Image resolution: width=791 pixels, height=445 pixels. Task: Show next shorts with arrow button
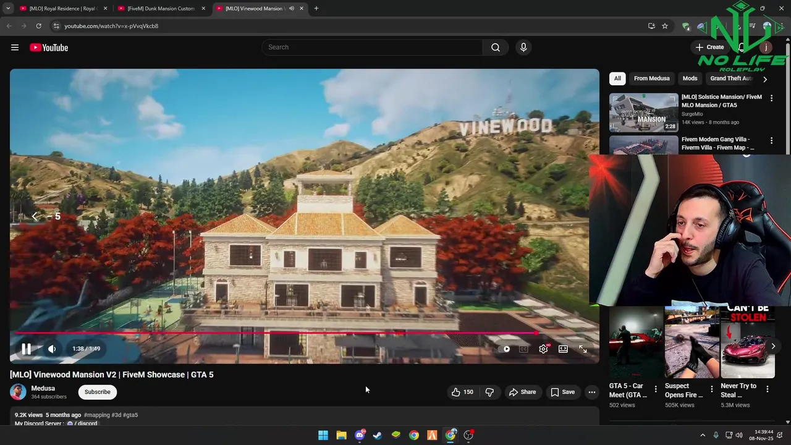coord(772,346)
